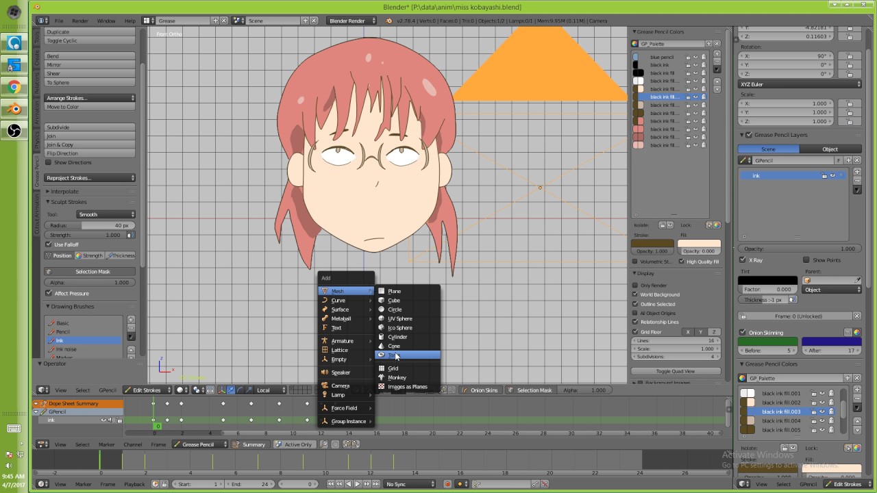Add a Cylinder mesh
Image resolution: width=877 pixels, height=493 pixels.
pyautogui.click(x=408, y=337)
